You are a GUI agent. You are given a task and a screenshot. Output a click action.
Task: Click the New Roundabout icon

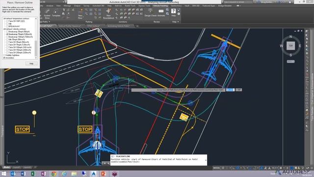click(108, 14)
